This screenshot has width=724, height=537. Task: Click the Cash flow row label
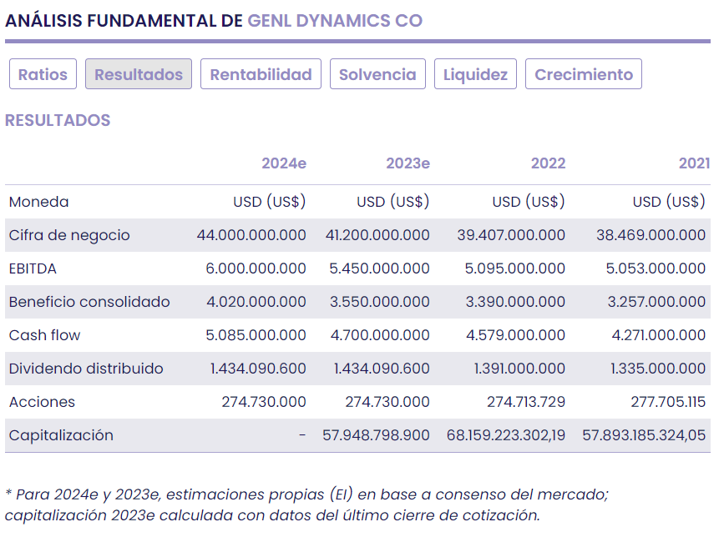pyautogui.click(x=45, y=335)
